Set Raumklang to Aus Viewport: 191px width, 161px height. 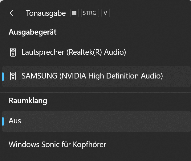96,121
